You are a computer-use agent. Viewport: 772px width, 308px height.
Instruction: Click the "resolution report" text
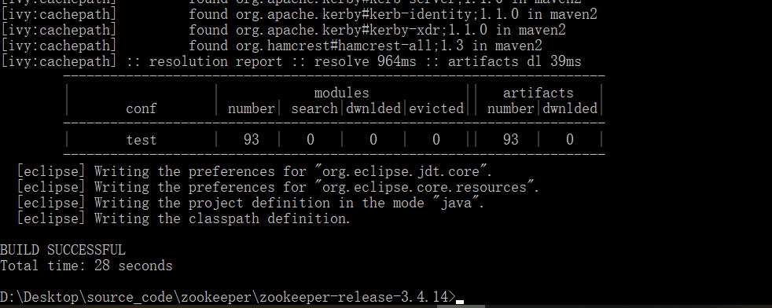click(x=215, y=61)
